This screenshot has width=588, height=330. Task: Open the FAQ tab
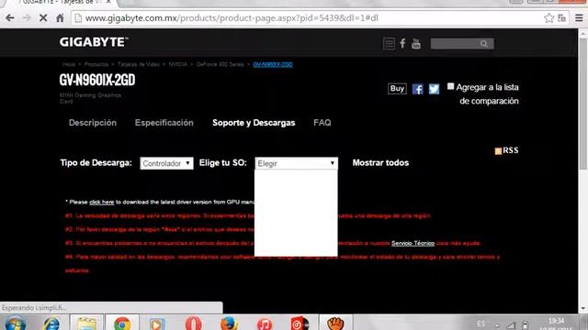pos(322,123)
